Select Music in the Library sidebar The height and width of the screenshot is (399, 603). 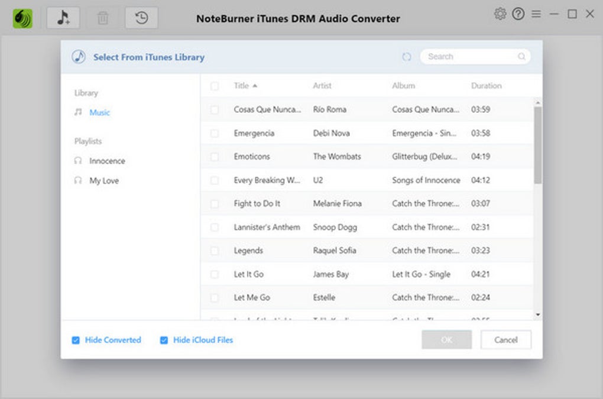click(99, 112)
